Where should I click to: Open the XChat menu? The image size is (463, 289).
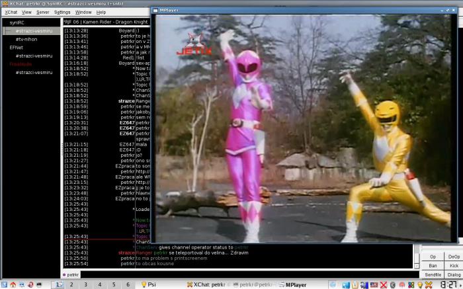coord(11,13)
